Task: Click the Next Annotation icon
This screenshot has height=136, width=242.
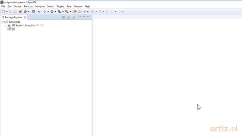Action: [93, 12]
